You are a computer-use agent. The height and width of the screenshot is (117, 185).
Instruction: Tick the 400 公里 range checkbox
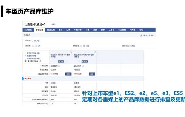click(x=81, y=46)
